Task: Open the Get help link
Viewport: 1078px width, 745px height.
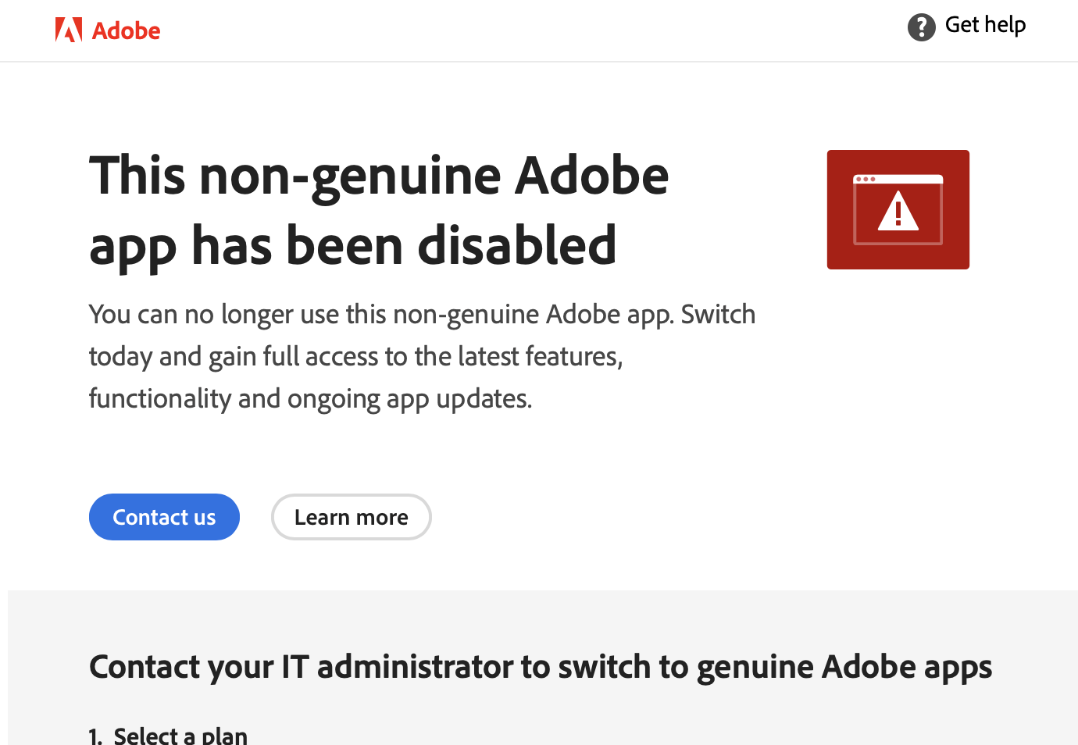Action: pos(984,25)
